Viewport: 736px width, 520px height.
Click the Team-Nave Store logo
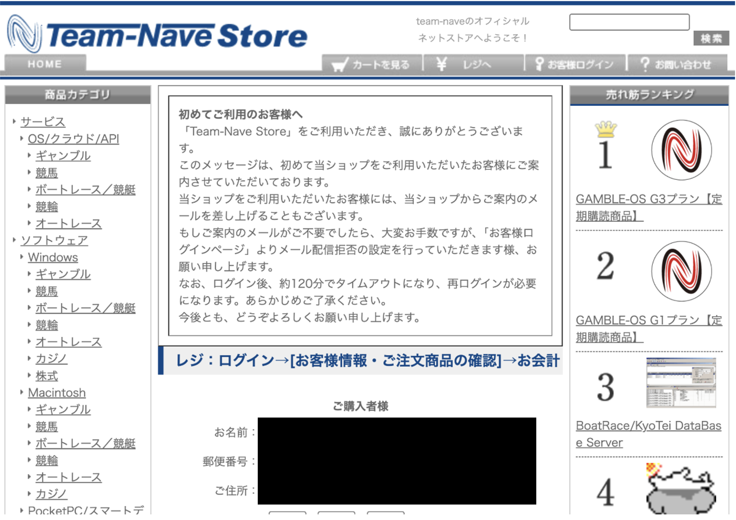click(x=157, y=34)
